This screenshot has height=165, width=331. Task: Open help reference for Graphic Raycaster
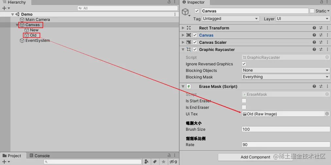314,49
